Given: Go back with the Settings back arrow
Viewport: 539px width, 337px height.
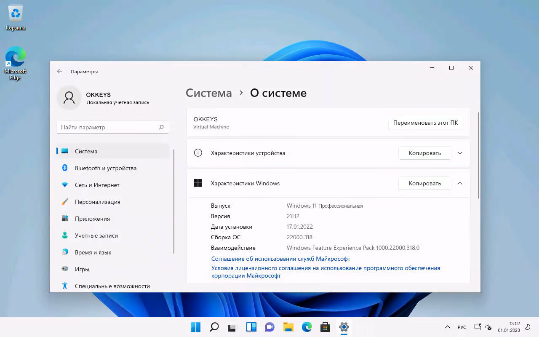Looking at the screenshot, I should pyautogui.click(x=60, y=72).
